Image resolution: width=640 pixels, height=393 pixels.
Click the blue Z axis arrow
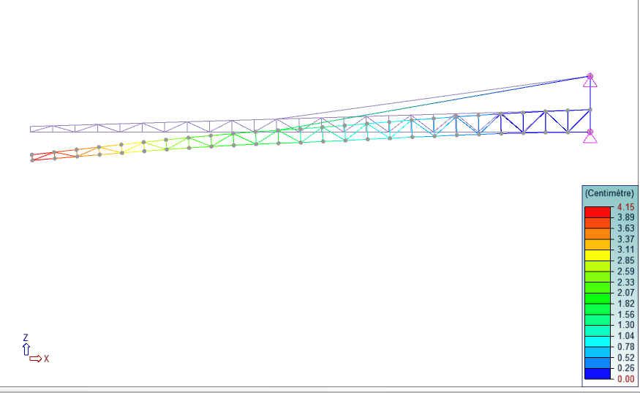pyautogui.click(x=26, y=349)
